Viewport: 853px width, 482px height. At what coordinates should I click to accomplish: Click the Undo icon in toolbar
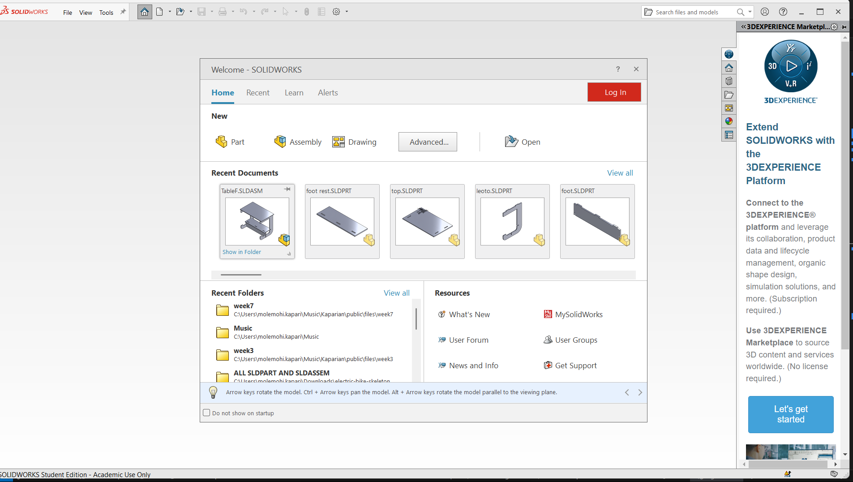click(244, 12)
